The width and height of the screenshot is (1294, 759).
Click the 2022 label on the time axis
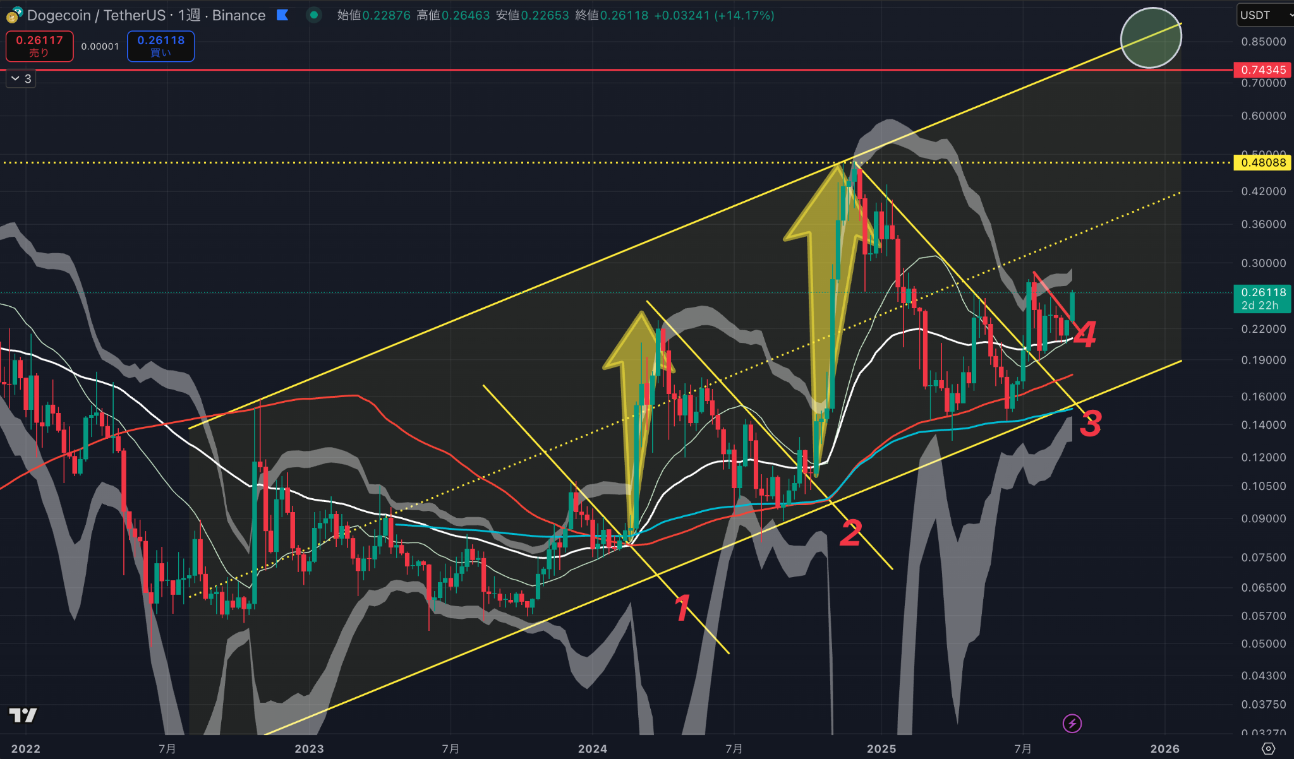coord(25,748)
